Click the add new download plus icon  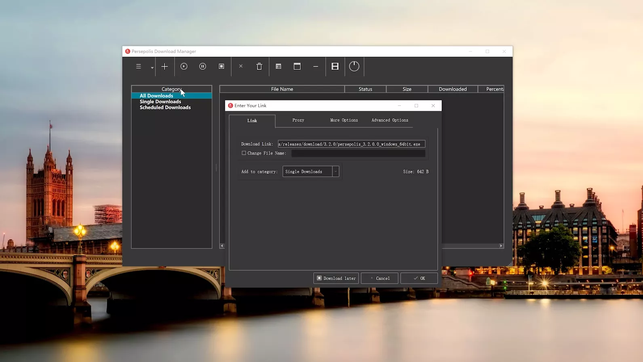pos(164,67)
